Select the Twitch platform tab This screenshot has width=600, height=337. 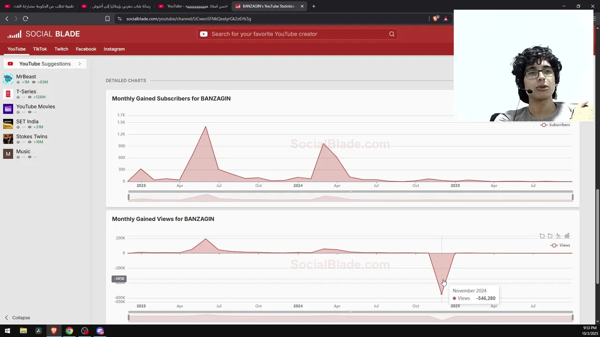(61, 49)
